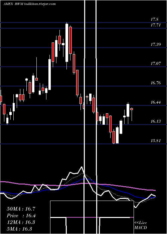The width and height of the screenshot is (167, 234).
Task: Click the tallest white candlestick at the peak
Action: click(x=67, y=43)
